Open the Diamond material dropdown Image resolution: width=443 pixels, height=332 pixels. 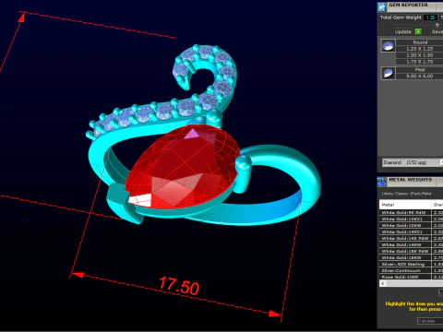click(413, 162)
